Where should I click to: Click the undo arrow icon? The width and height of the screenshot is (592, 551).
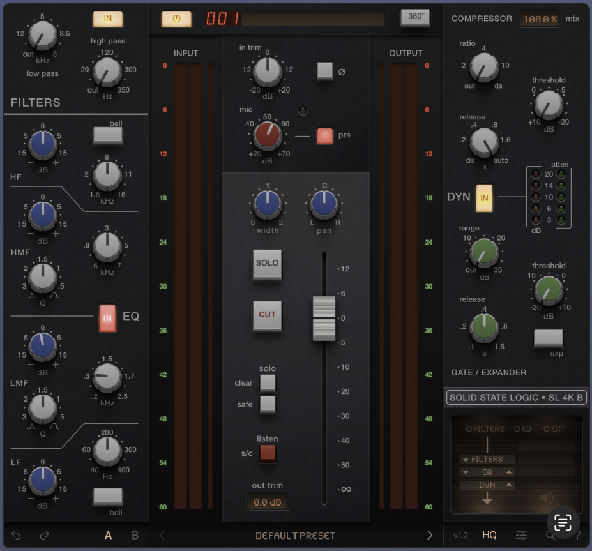(16, 536)
